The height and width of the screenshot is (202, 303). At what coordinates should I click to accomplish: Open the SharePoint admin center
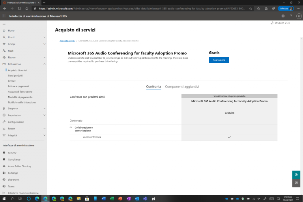[x=13, y=180]
